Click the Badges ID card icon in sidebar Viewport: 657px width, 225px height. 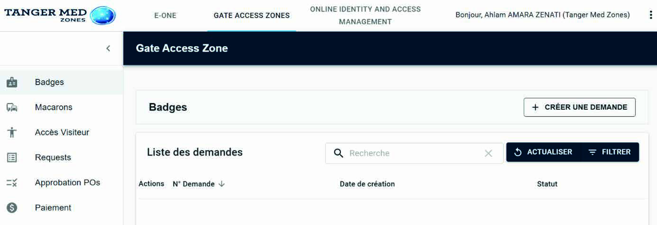tap(12, 82)
